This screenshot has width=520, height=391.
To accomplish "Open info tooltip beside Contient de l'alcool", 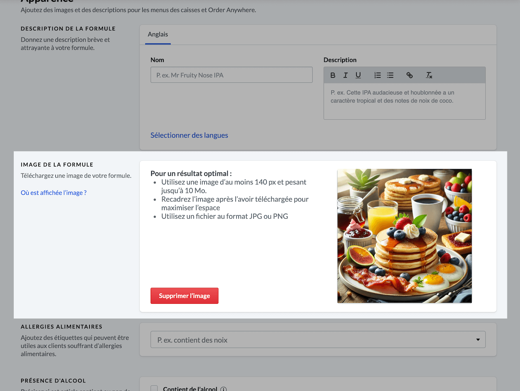I will tap(223, 389).
